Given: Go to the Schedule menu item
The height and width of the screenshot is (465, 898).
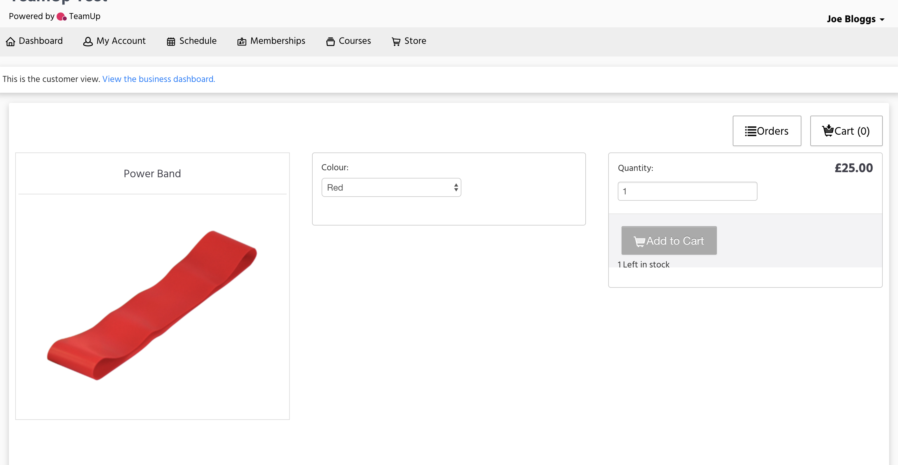Looking at the screenshot, I should (x=198, y=41).
